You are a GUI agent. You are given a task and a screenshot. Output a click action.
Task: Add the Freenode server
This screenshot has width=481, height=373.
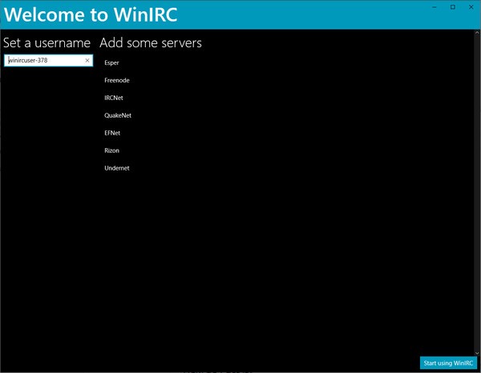(x=117, y=80)
